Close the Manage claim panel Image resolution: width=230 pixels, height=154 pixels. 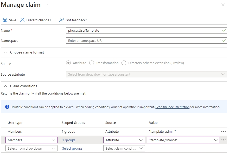pos(223,5)
